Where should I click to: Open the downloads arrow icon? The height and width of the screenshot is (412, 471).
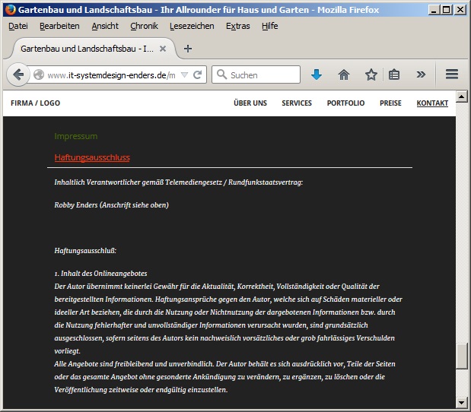tap(317, 74)
